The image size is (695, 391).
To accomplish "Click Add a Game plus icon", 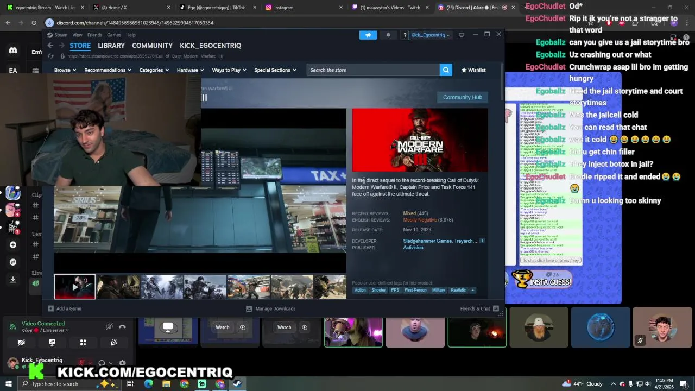I will pyautogui.click(x=50, y=308).
